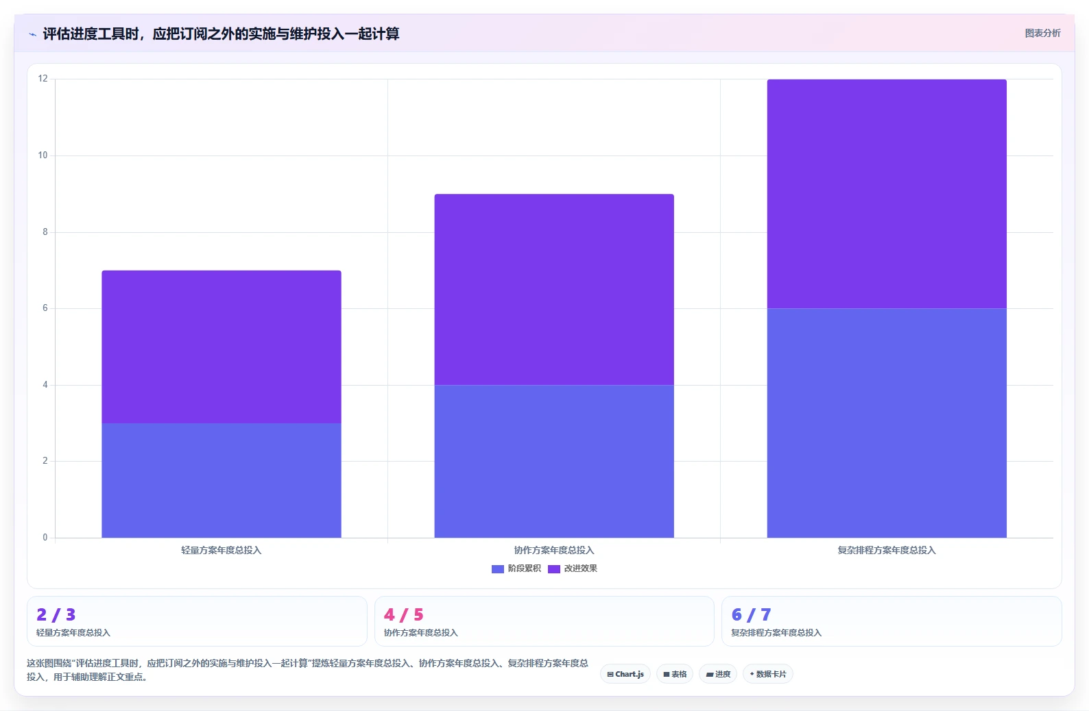Click the purple segment of 协作方案 bar
1089x711 pixels.
click(554, 290)
